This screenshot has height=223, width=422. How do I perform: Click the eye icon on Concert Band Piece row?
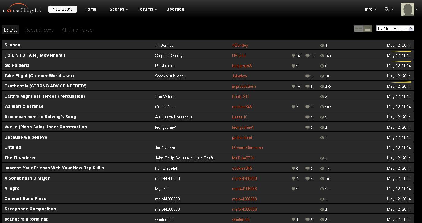(x=322, y=199)
